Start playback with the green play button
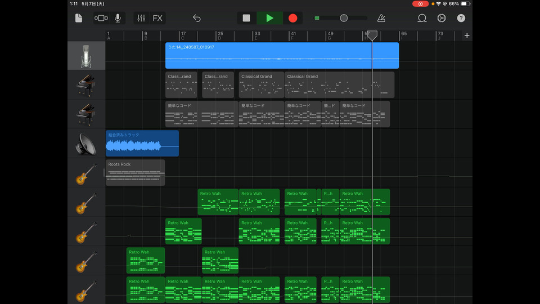Screen dimensions: 540x304 tap(270, 18)
